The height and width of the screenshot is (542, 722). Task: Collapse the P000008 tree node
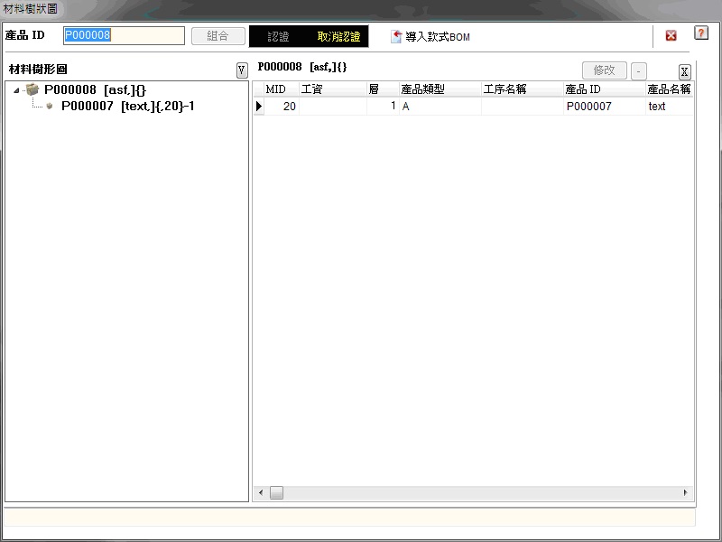pyautogui.click(x=16, y=90)
